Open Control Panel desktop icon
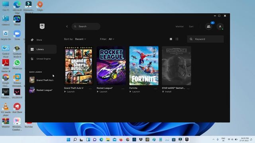255x143 pixels. (x=6, y=51)
